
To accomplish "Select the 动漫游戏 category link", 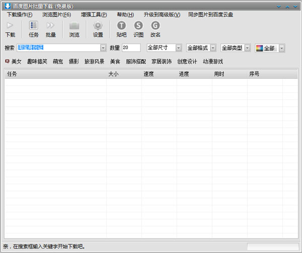I will pyautogui.click(x=213, y=61).
